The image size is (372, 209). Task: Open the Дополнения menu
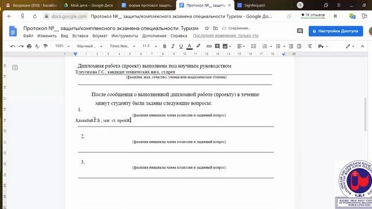154,36
